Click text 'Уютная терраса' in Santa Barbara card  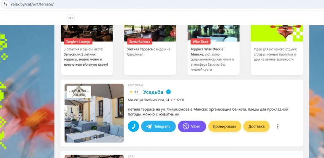click(140, 49)
